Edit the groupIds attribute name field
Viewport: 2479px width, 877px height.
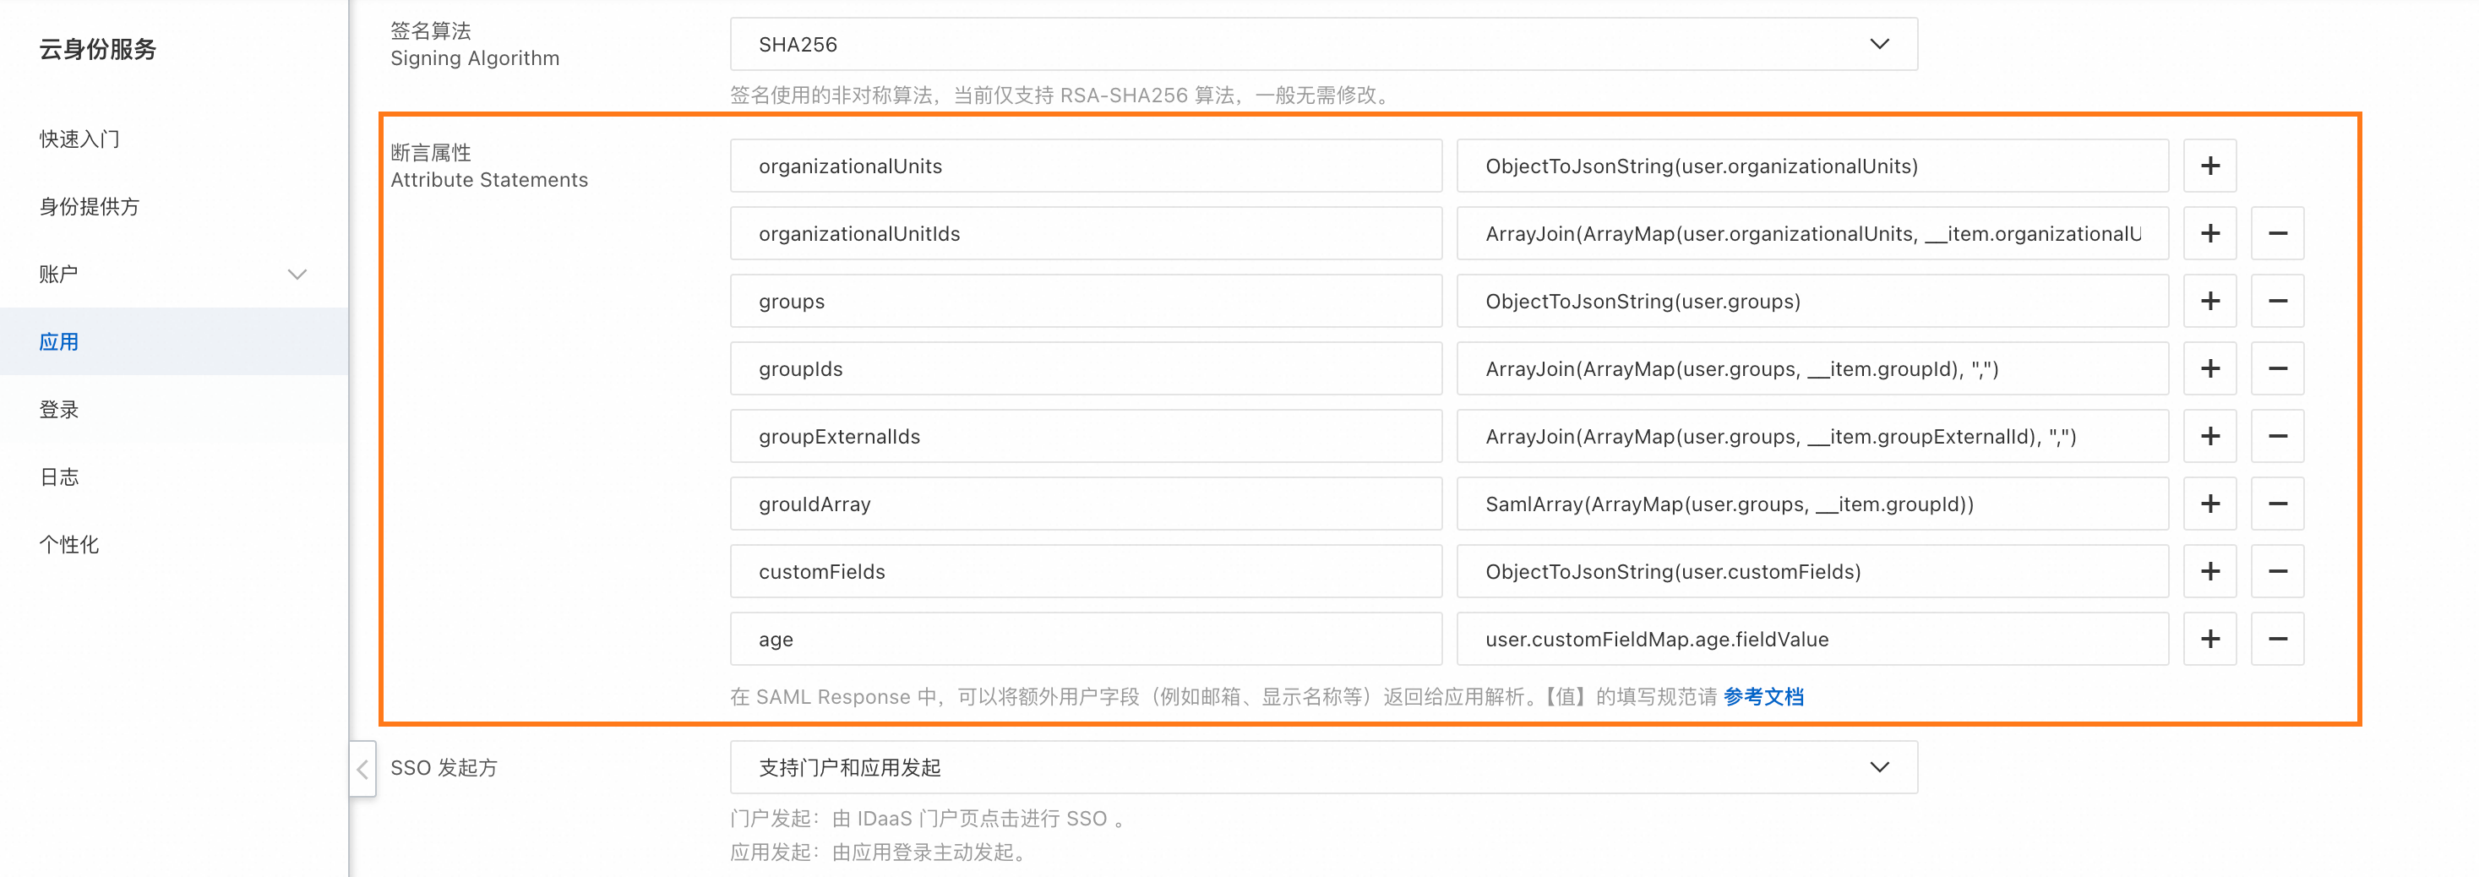coord(1086,368)
